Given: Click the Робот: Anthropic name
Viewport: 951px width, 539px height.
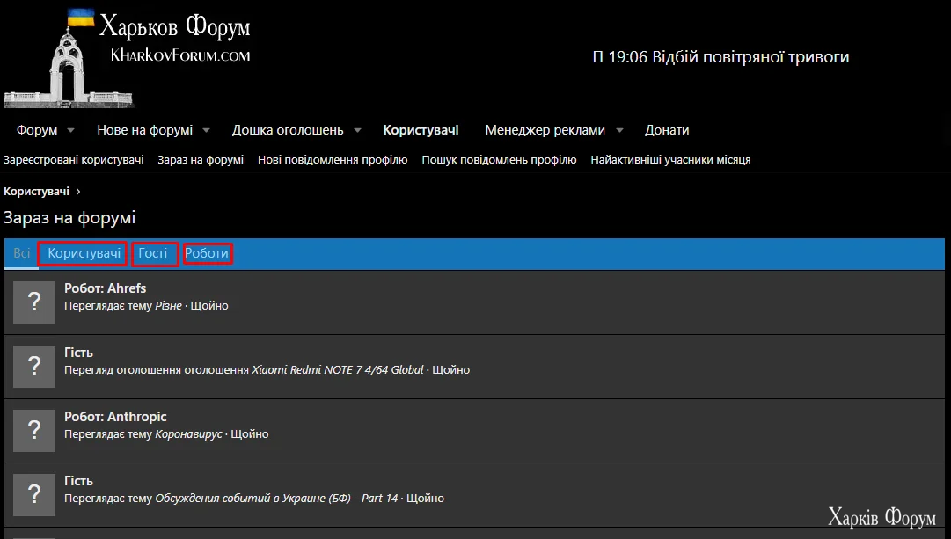Looking at the screenshot, I should tap(115, 417).
